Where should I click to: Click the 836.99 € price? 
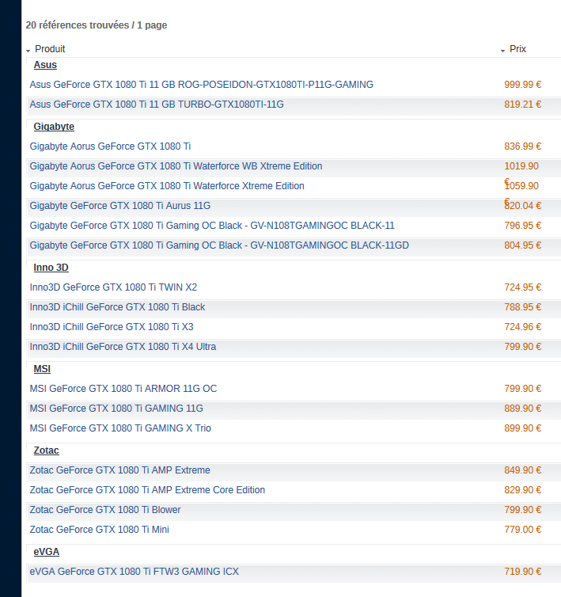(522, 146)
